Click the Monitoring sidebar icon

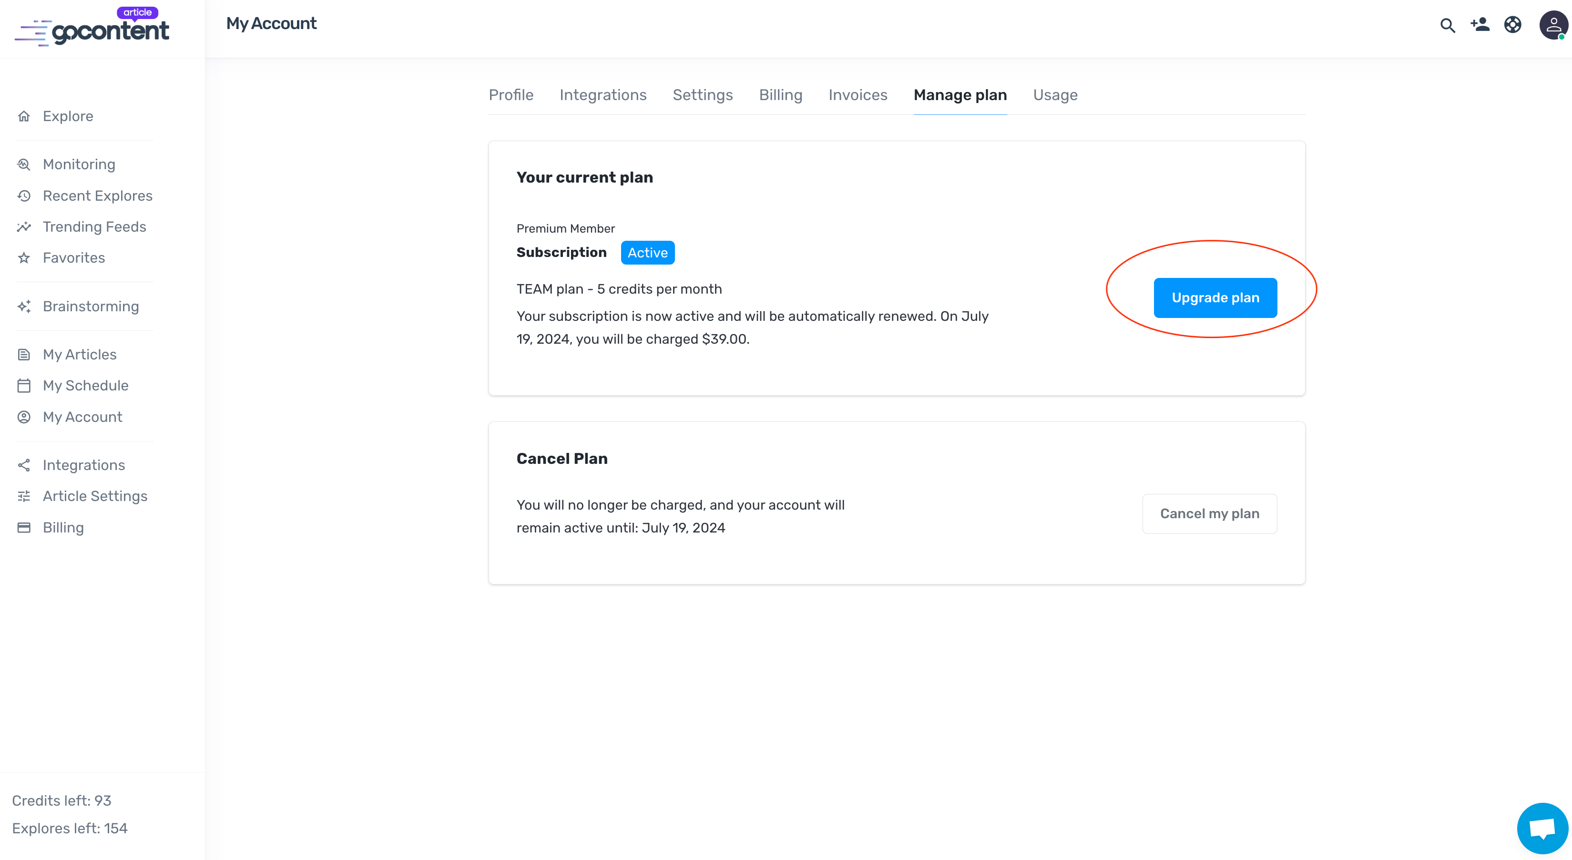24,164
